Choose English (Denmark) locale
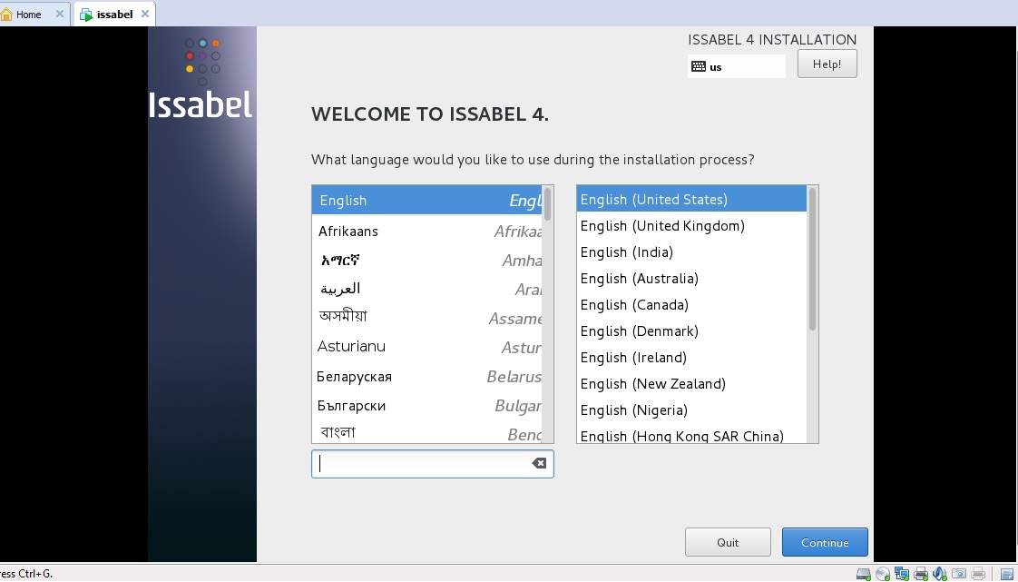Image resolution: width=1018 pixels, height=582 pixels. pos(691,331)
